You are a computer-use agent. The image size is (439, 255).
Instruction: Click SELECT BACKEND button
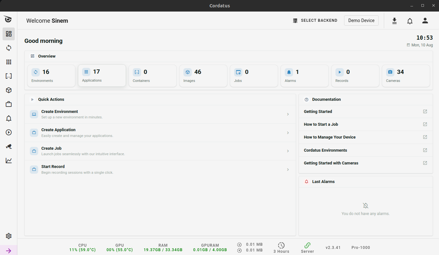click(315, 20)
